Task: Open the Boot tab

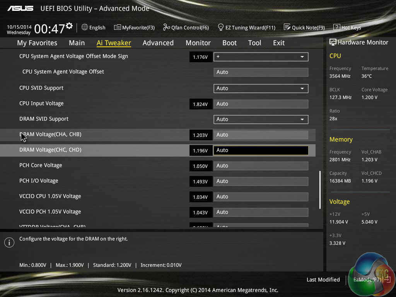Action: [x=229, y=43]
